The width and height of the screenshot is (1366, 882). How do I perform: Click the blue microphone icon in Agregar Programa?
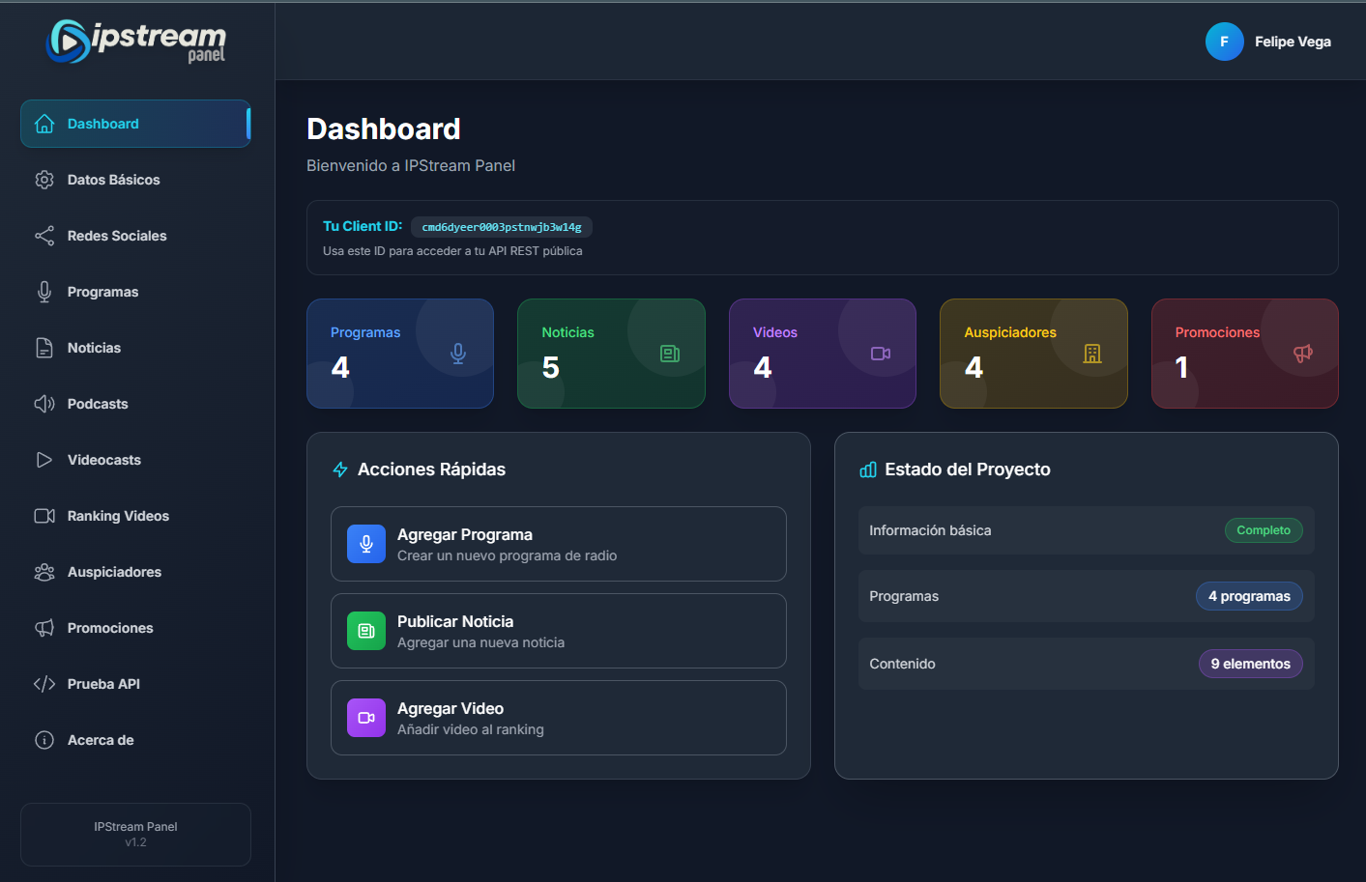[366, 544]
